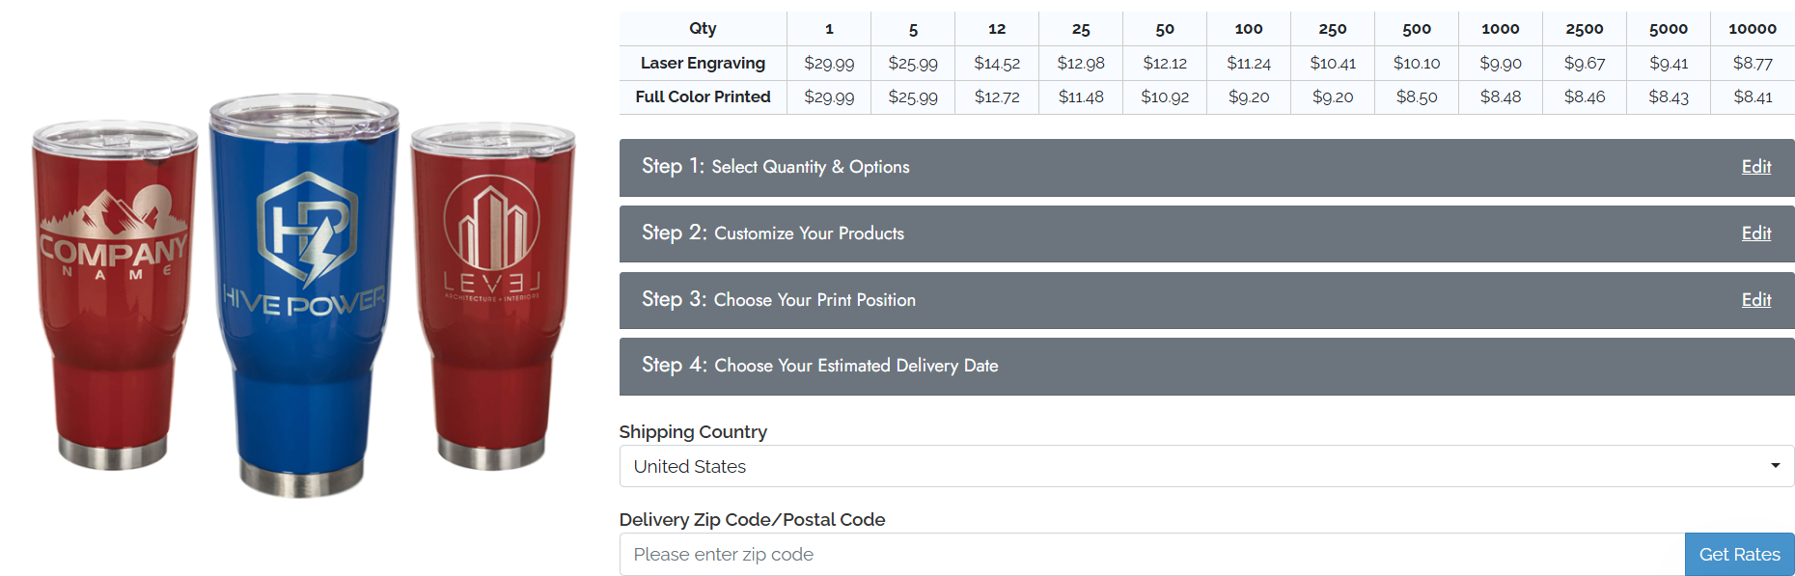Focus the zip code input field
Viewport: 1795px width, 576px height.
point(1148,555)
